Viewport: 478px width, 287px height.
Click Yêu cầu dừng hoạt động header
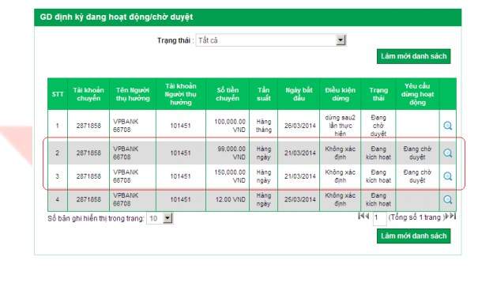[417, 94]
